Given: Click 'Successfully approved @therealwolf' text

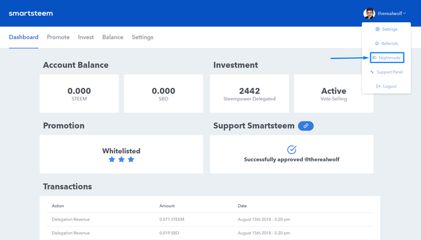Looking at the screenshot, I should [291, 159].
